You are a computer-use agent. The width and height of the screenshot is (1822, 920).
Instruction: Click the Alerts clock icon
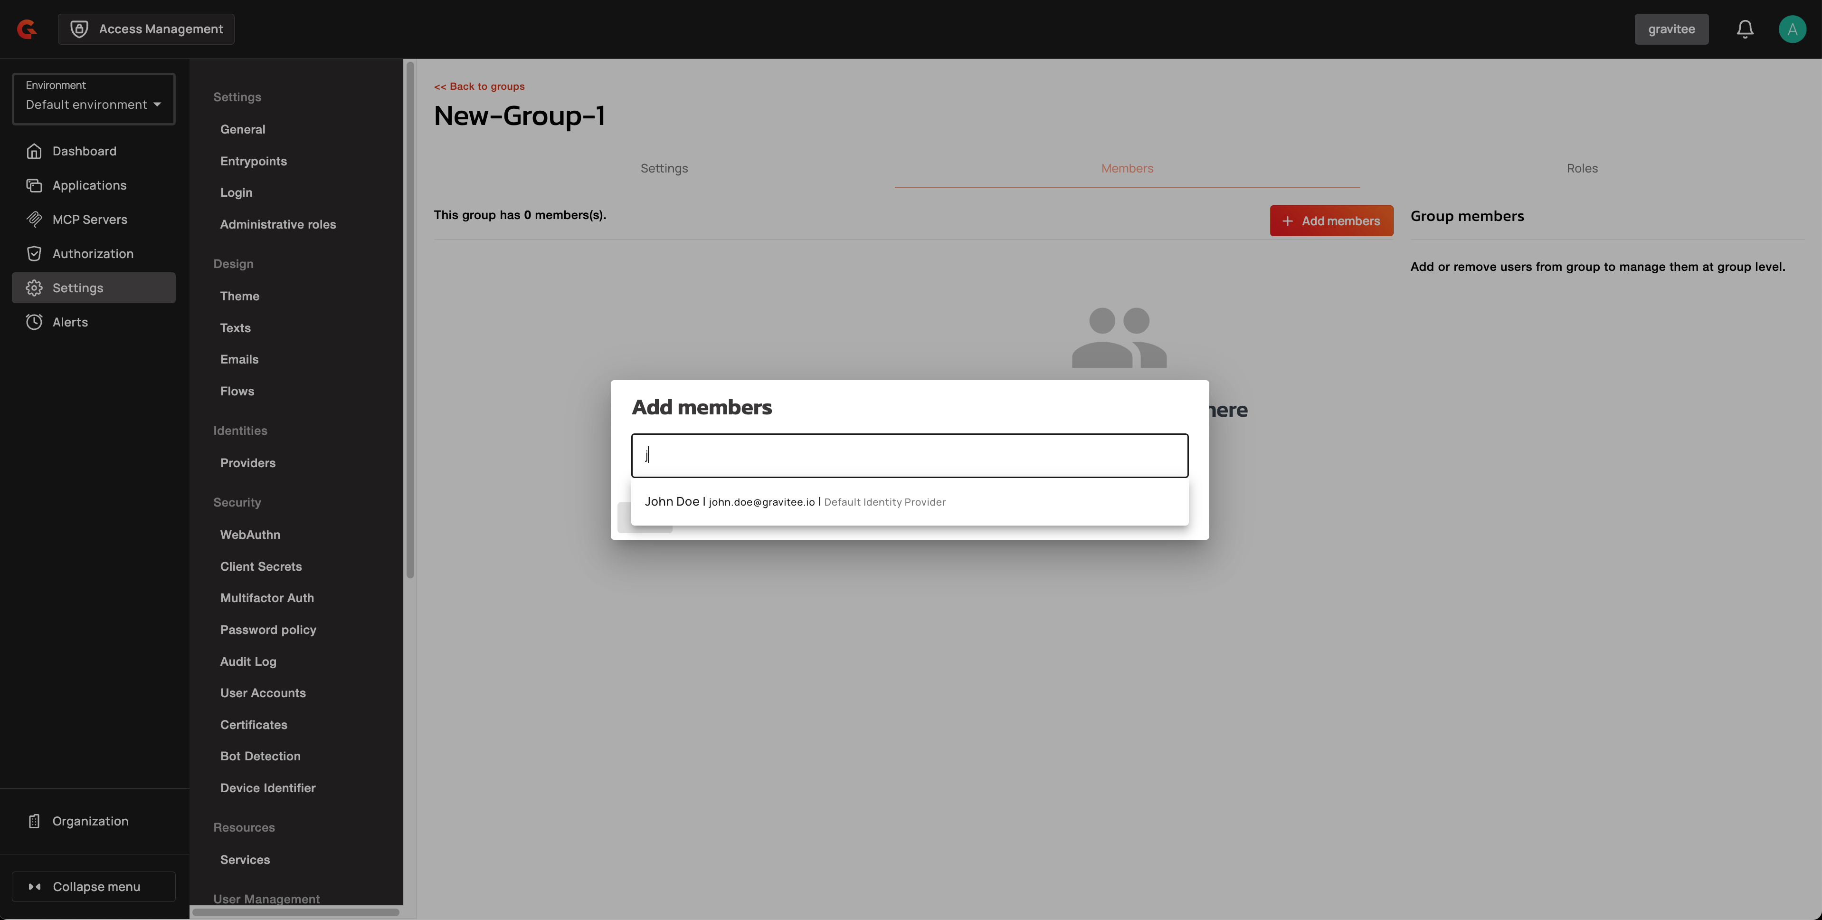[x=34, y=322]
